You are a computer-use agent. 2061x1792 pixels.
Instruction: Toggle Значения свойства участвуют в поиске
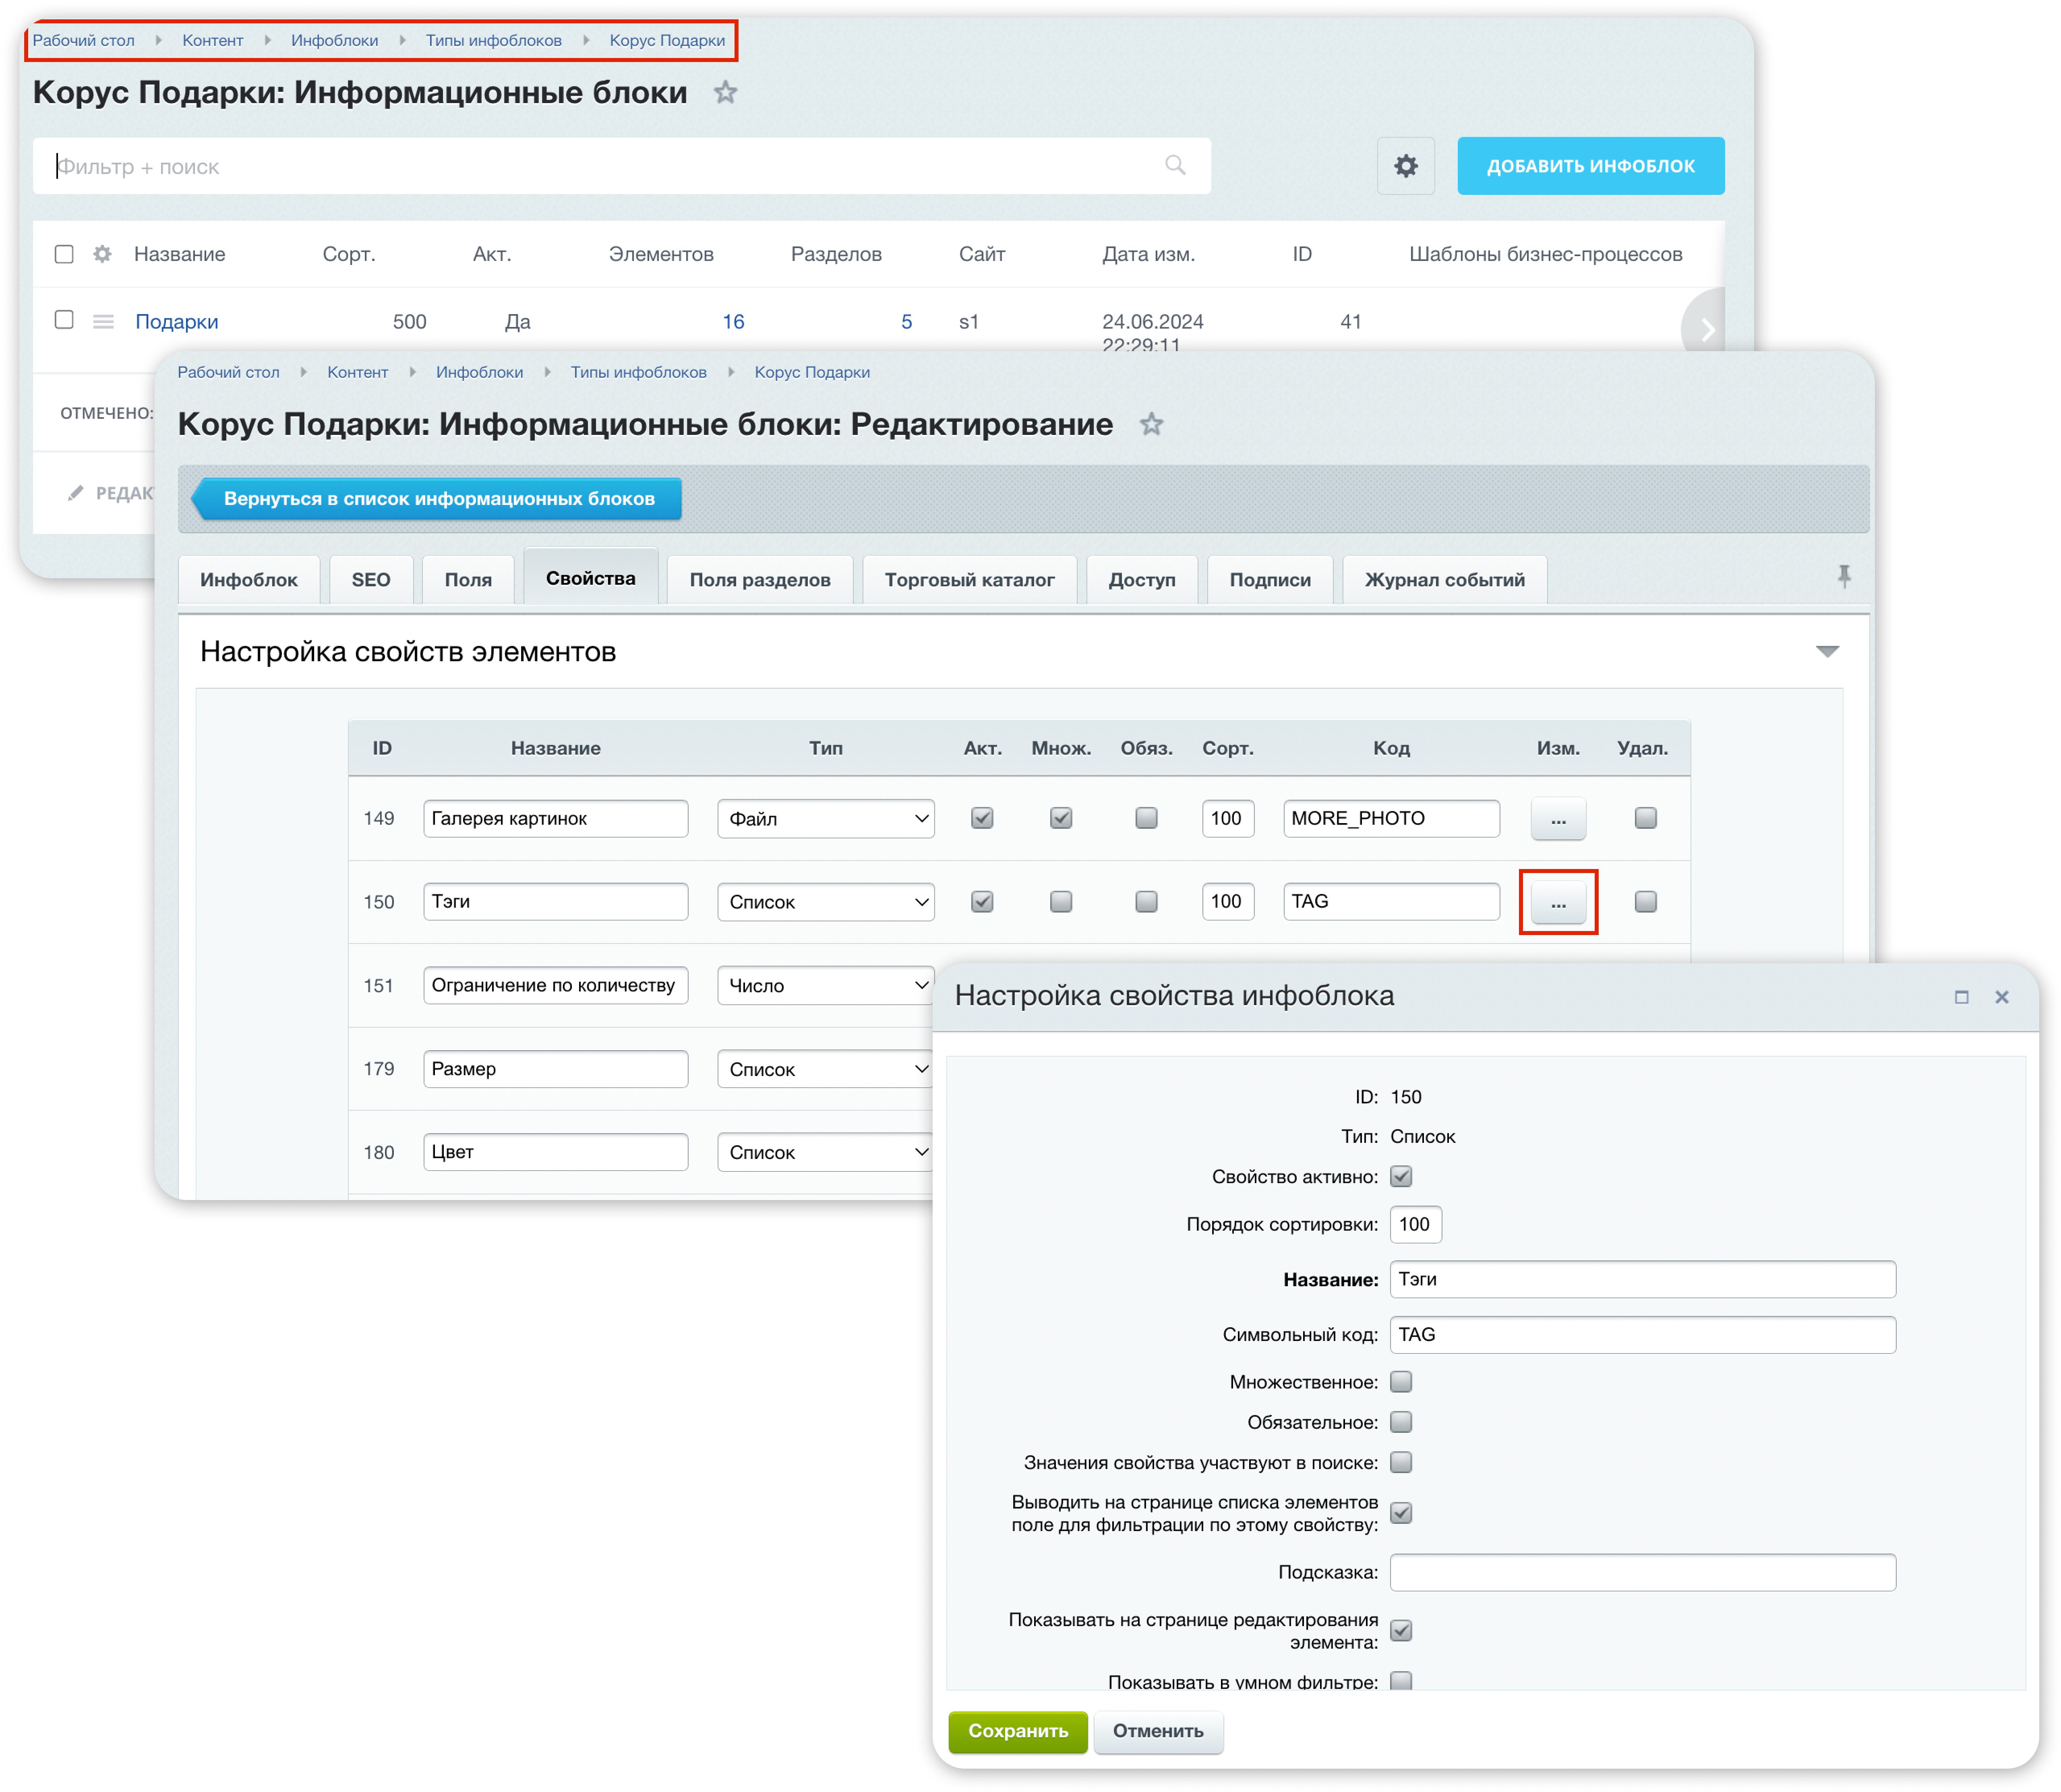(1400, 1463)
